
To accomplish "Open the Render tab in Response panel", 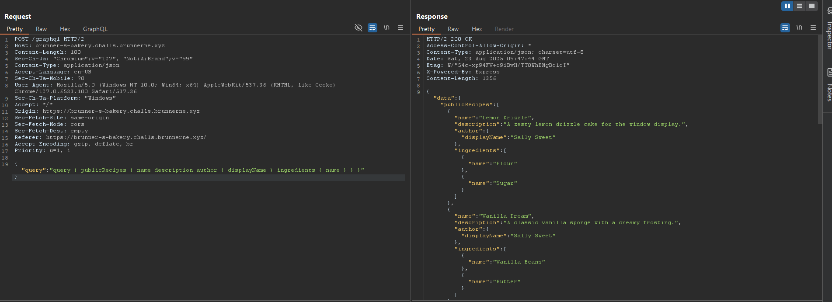I will pyautogui.click(x=504, y=29).
